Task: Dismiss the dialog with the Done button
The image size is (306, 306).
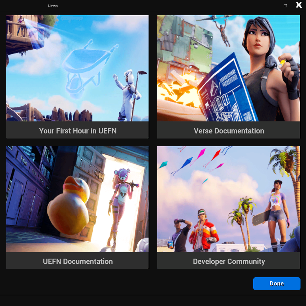Action: tap(277, 283)
